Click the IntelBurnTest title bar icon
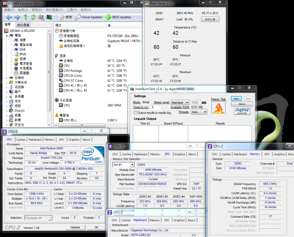Viewport: 294px width, 237px height. (x=132, y=89)
